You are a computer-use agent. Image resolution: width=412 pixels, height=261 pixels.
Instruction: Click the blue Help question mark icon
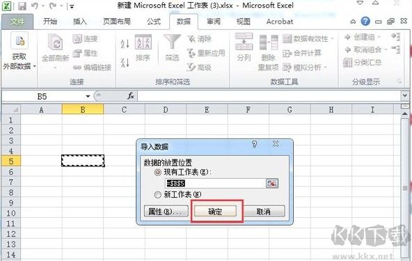[x=365, y=22]
